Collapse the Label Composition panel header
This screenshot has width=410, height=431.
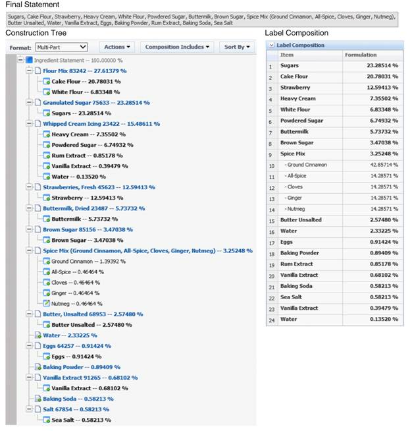(271, 45)
